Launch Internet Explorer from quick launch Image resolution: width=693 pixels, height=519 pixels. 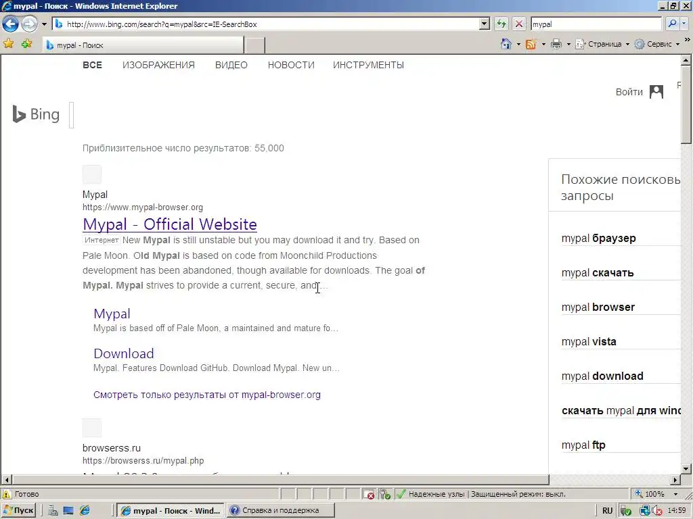85,511
